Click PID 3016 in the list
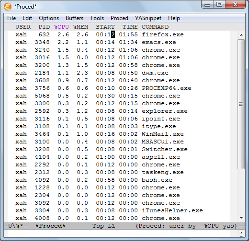 (42, 57)
